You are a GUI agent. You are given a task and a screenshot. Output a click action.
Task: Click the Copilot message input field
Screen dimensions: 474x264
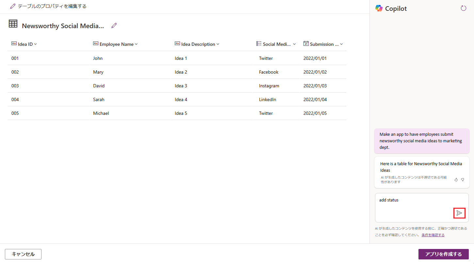422,208
